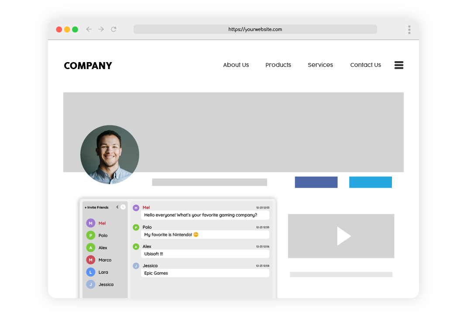
Task: Select Marco's red avatar in the sidebar
Action: pos(90,260)
